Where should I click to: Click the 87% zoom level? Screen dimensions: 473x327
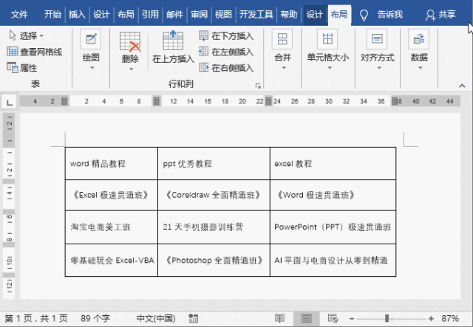(450, 318)
